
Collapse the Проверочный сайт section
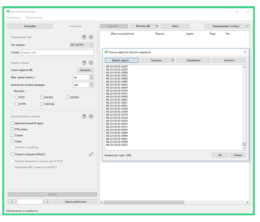point(91,37)
